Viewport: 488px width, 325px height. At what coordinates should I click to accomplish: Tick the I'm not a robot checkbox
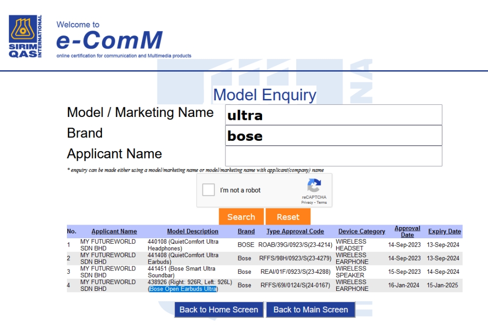pos(208,190)
